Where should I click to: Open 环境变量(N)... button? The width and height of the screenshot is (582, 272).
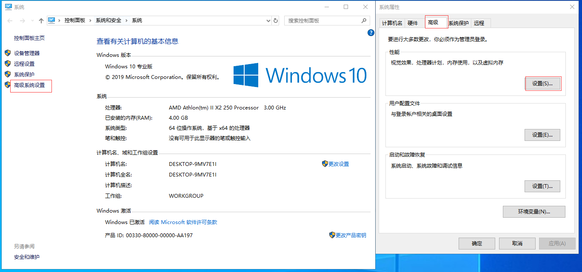coord(534,211)
